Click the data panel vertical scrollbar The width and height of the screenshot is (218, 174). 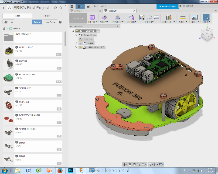click(x=65, y=39)
